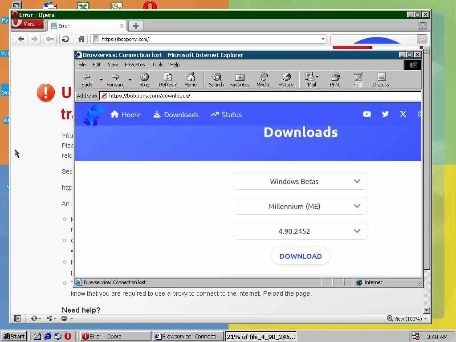Open the Opera address bar dropdown arrow

click(323, 39)
